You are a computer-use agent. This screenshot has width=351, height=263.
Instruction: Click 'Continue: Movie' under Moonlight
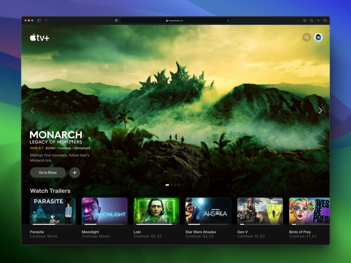coord(95,236)
